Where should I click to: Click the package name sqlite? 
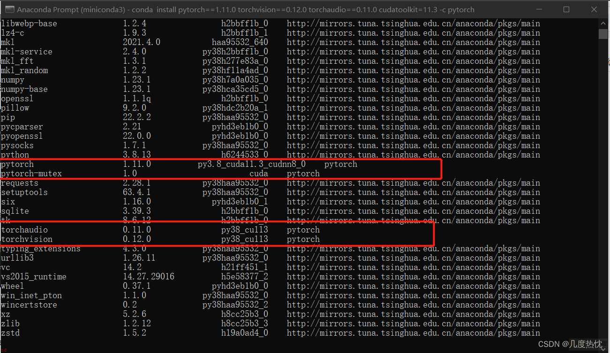pyautogui.click(x=15, y=211)
